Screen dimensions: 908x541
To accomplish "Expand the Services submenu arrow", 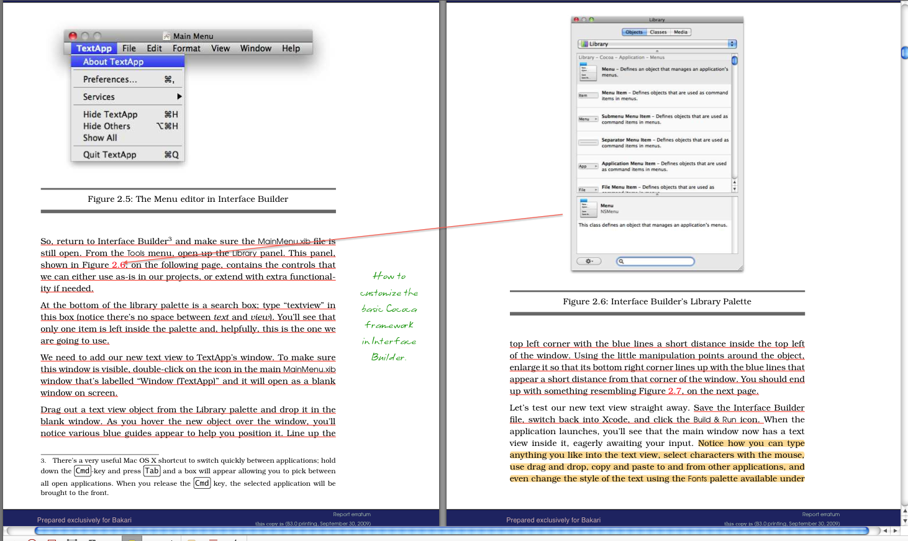I will pyautogui.click(x=179, y=97).
